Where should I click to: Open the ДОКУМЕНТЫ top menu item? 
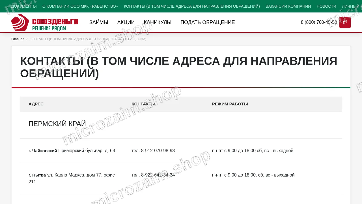point(24,6)
